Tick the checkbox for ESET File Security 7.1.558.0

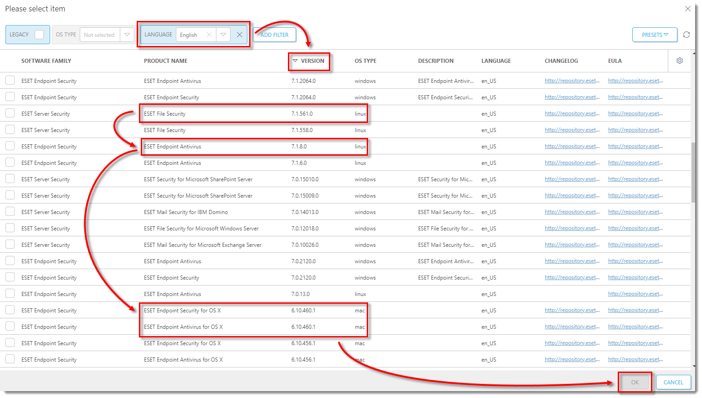click(10, 129)
